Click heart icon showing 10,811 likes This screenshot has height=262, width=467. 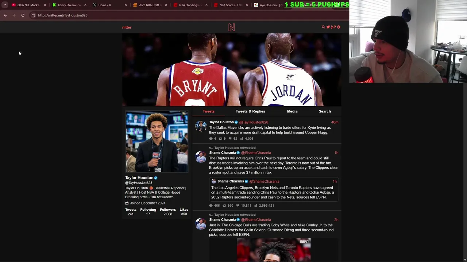coord(238,206)
